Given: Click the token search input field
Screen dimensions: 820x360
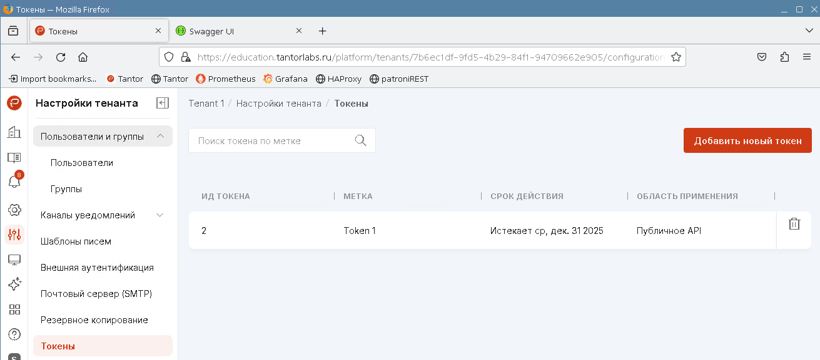Looking at the screenshot, I should (x=272, y=141).
